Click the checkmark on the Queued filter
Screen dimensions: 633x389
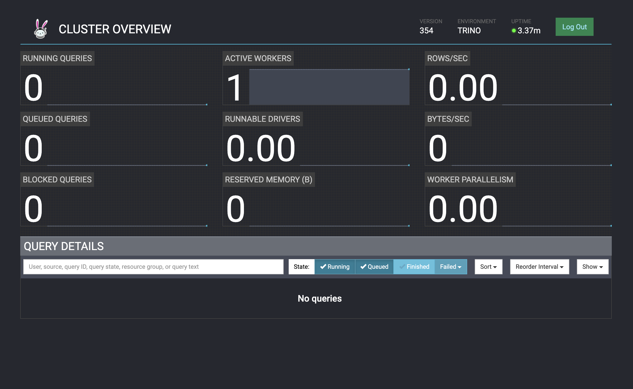pos(364,267)
